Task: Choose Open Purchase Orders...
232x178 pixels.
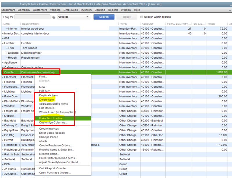Action: [x=55, y=173]
